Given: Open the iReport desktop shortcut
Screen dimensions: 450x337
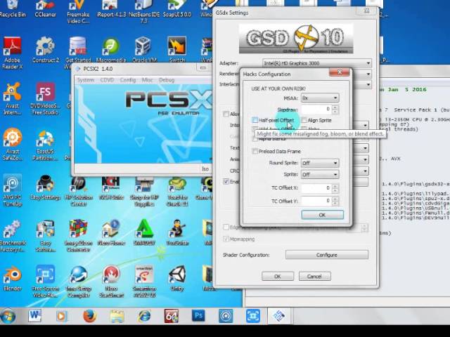Looking at the screenshot, I should click(111, 9).
